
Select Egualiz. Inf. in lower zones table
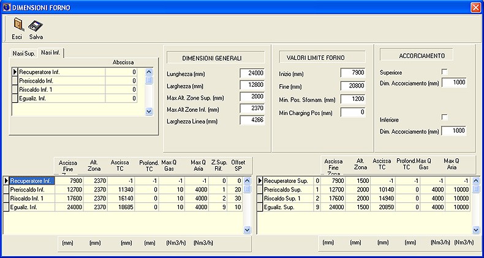pyautogui.click(x=32, y=207)
